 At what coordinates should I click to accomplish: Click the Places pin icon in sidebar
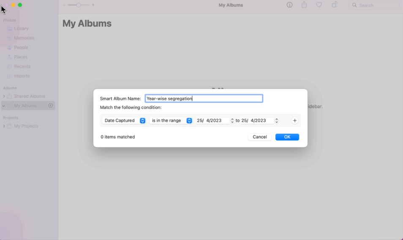(x=9, y=57)
